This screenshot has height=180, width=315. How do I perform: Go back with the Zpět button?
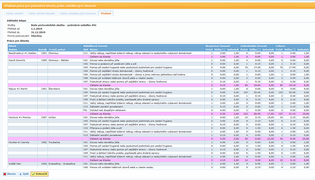24,174
